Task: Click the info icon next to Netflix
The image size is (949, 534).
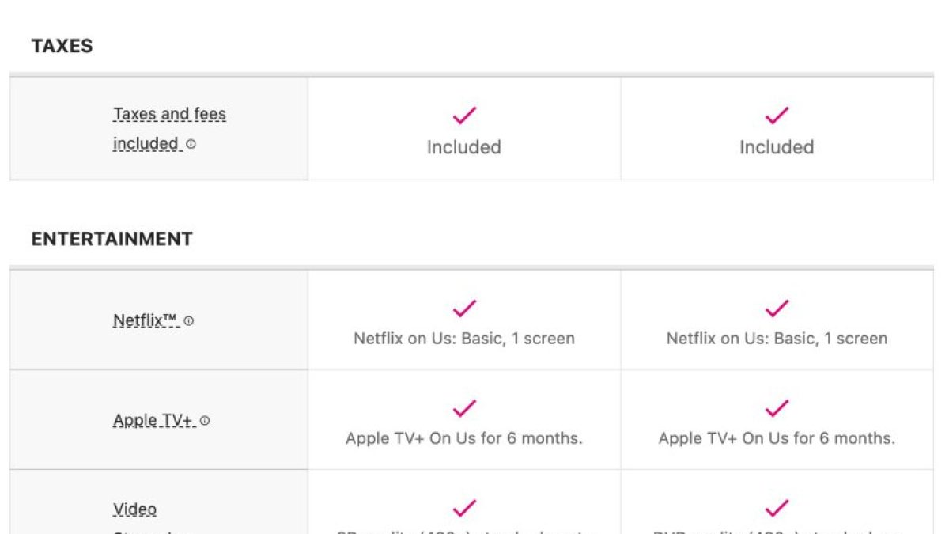Action: point(189,321)
